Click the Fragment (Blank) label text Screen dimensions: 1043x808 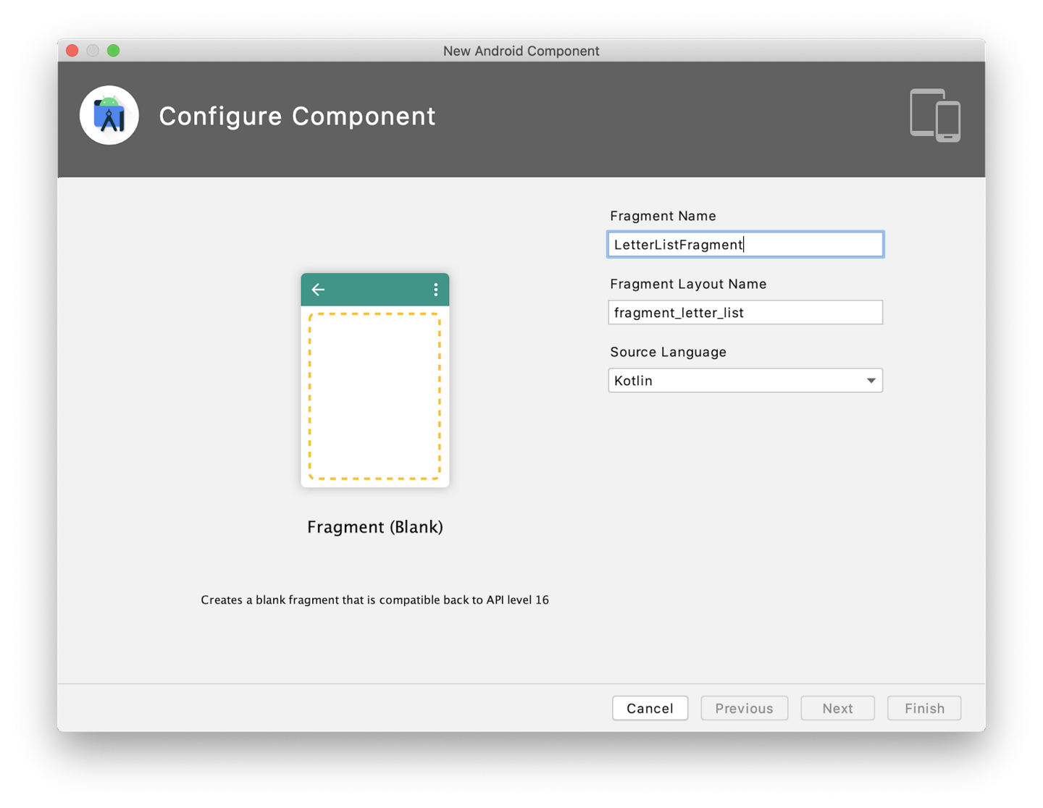pos(374,527)
